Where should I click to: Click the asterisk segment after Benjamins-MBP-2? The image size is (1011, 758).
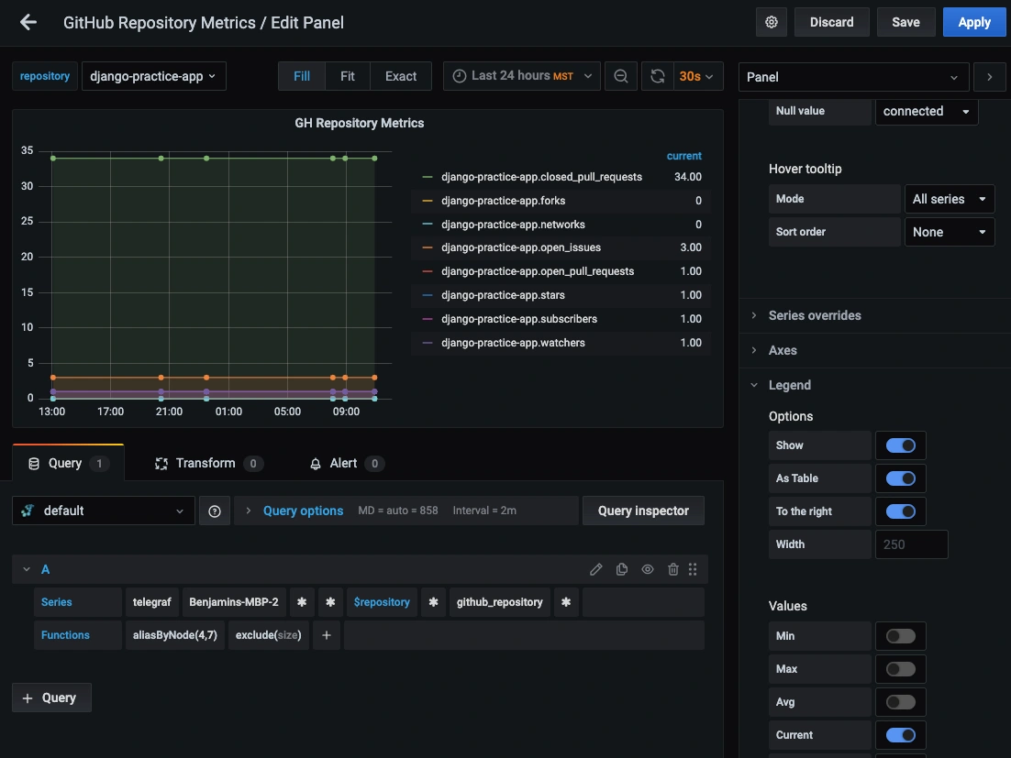[x=302, y=602]
